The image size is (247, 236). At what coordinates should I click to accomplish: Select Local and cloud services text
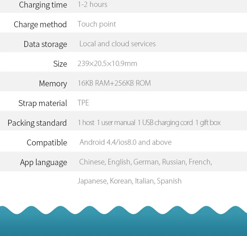coord(118,44)
